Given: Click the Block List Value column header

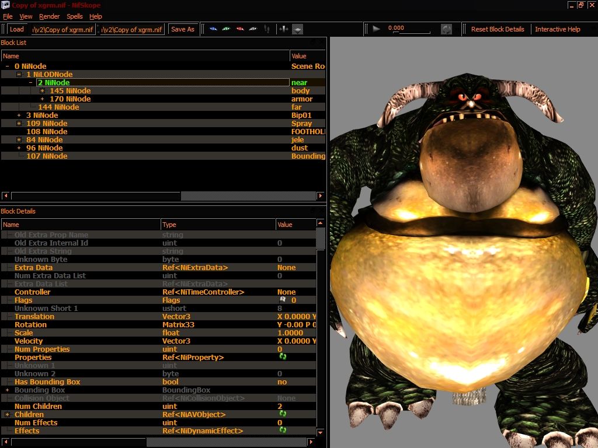Looking at the screenshot, I should (x=307, y=56).
